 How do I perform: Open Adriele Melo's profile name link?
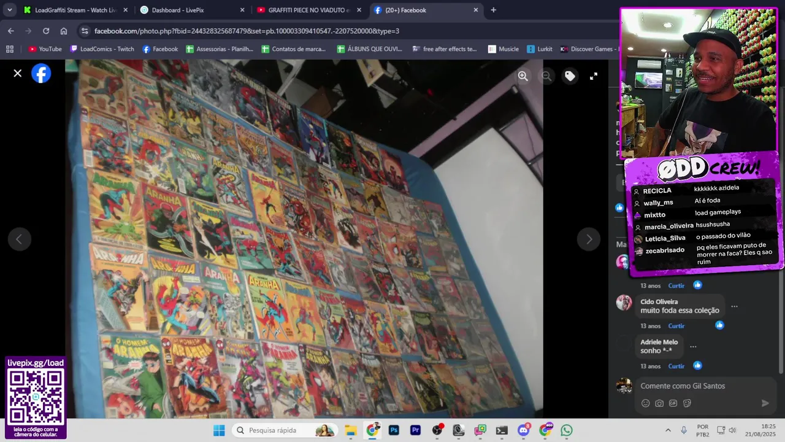659,343
